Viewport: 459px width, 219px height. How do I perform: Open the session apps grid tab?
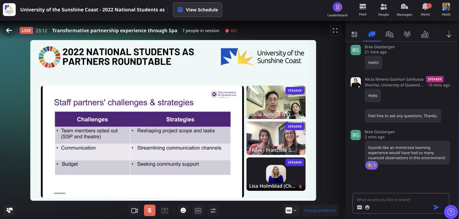[354, 34]
